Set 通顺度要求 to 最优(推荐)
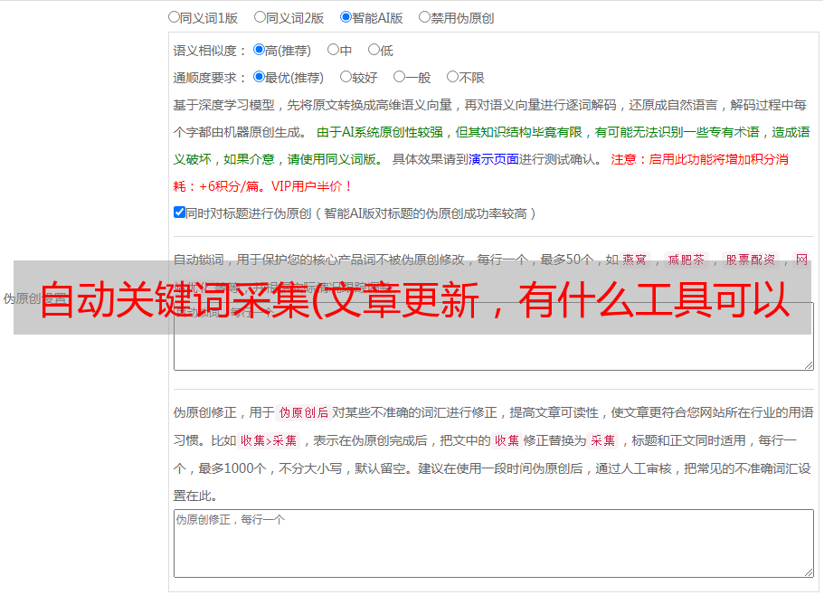 click(259, 77)
